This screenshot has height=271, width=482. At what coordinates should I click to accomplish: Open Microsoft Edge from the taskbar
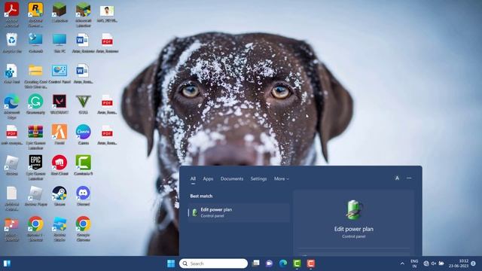pos(283,263)
